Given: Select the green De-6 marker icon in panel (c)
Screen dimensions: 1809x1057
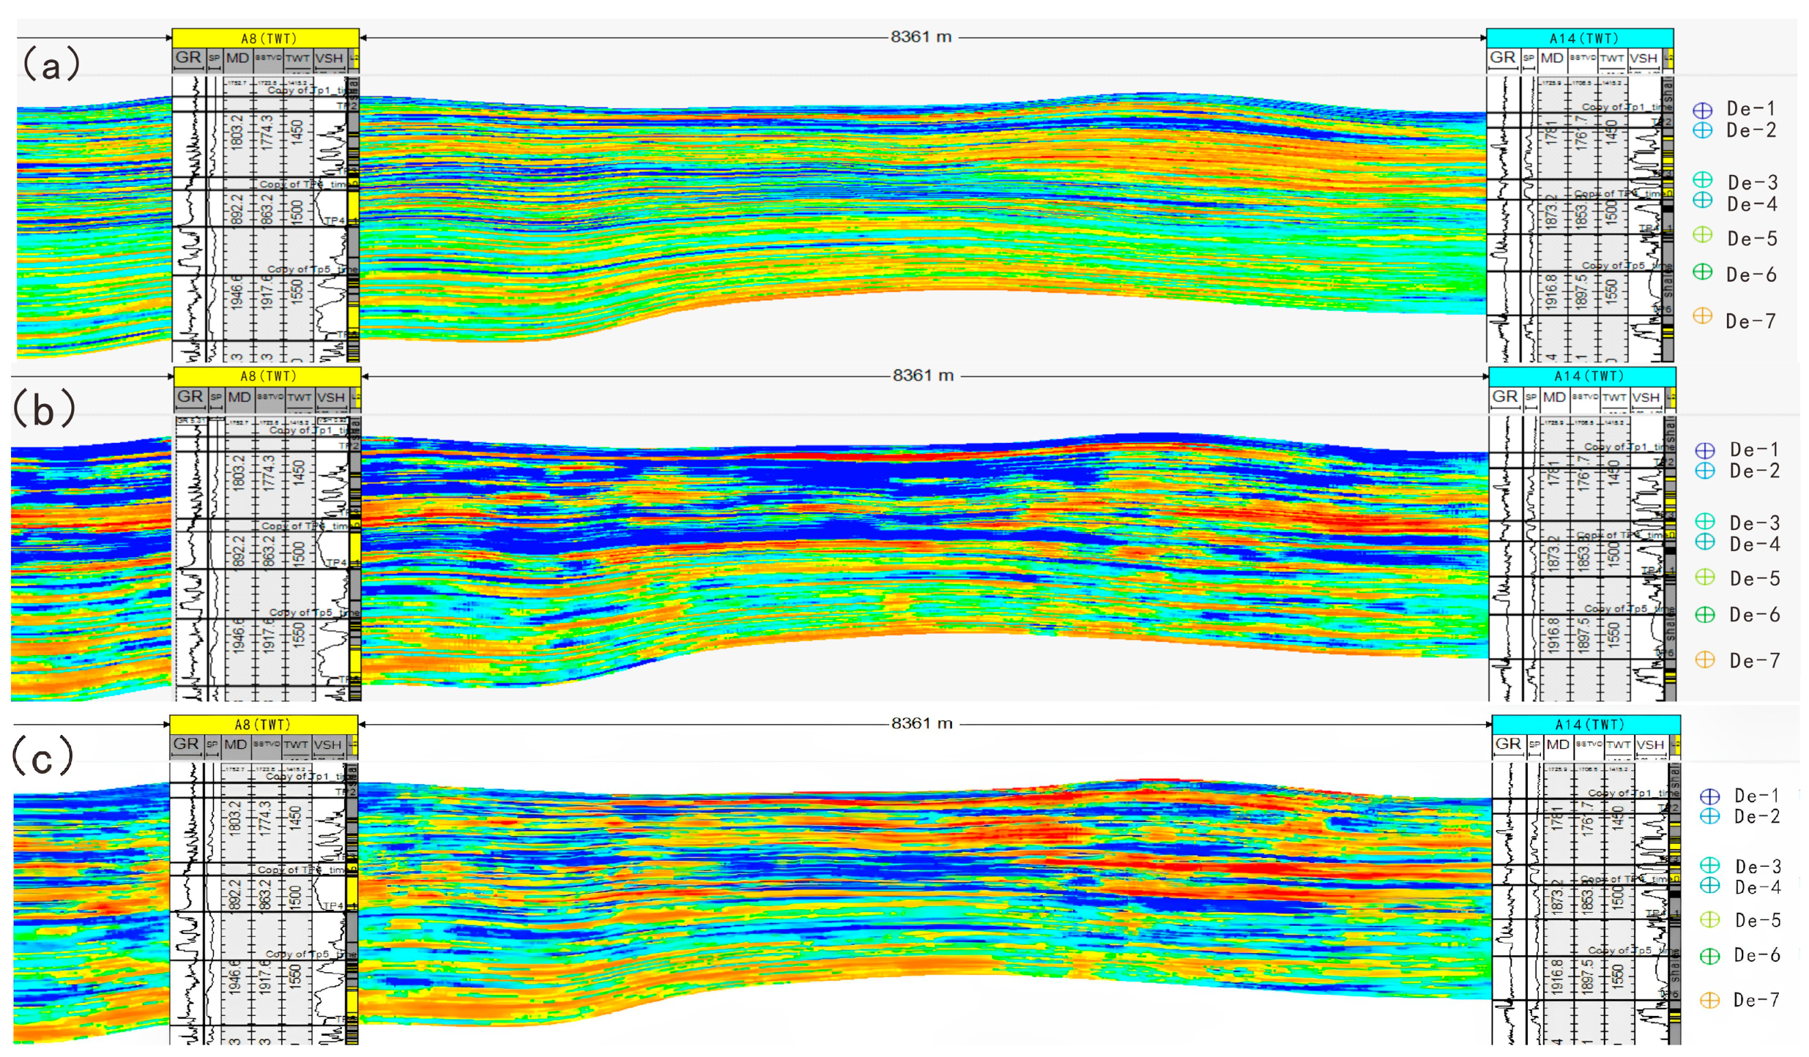Looking at the screenshot, I should 1710,956.
